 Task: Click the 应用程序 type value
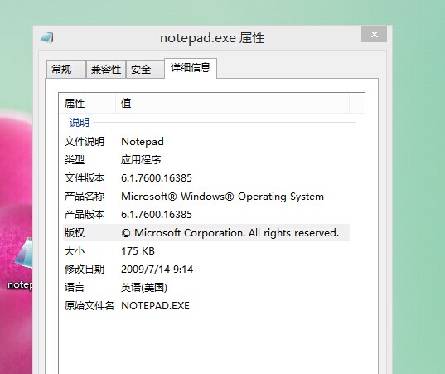click(141, 160)
